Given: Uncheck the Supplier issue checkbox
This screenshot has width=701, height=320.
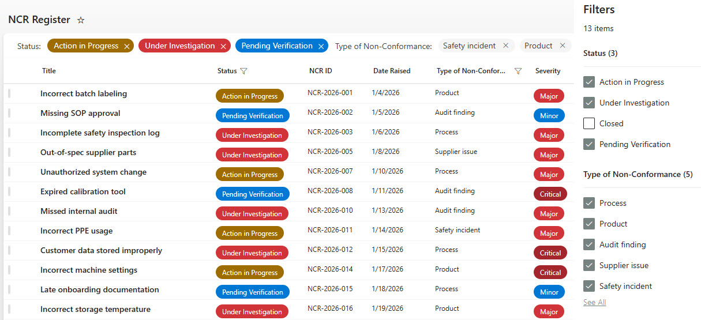Looking at the screenshot, I should coord(589,265).
